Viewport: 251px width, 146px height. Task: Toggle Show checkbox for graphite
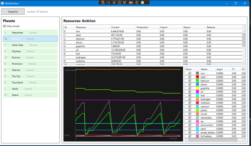pos(190,88)
